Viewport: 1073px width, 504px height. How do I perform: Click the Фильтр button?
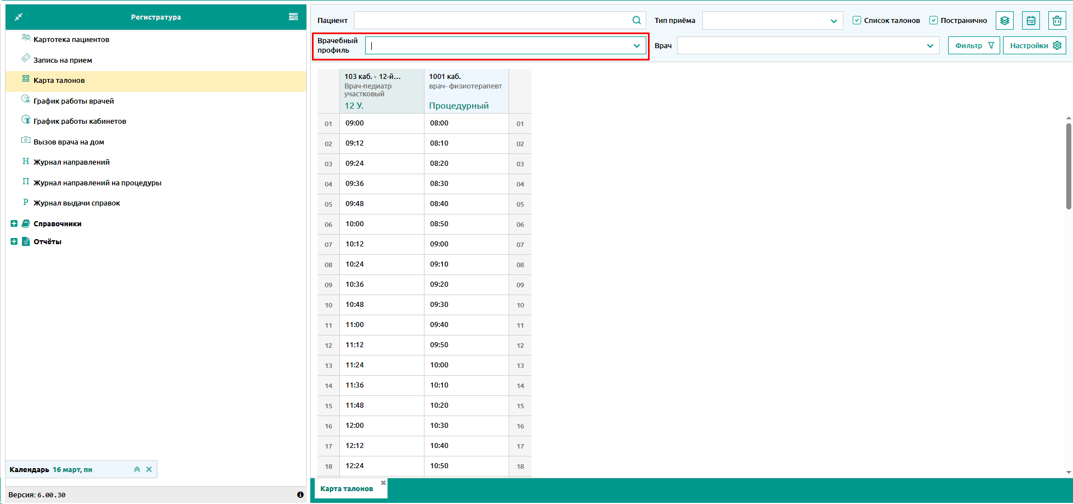[973, 45]
